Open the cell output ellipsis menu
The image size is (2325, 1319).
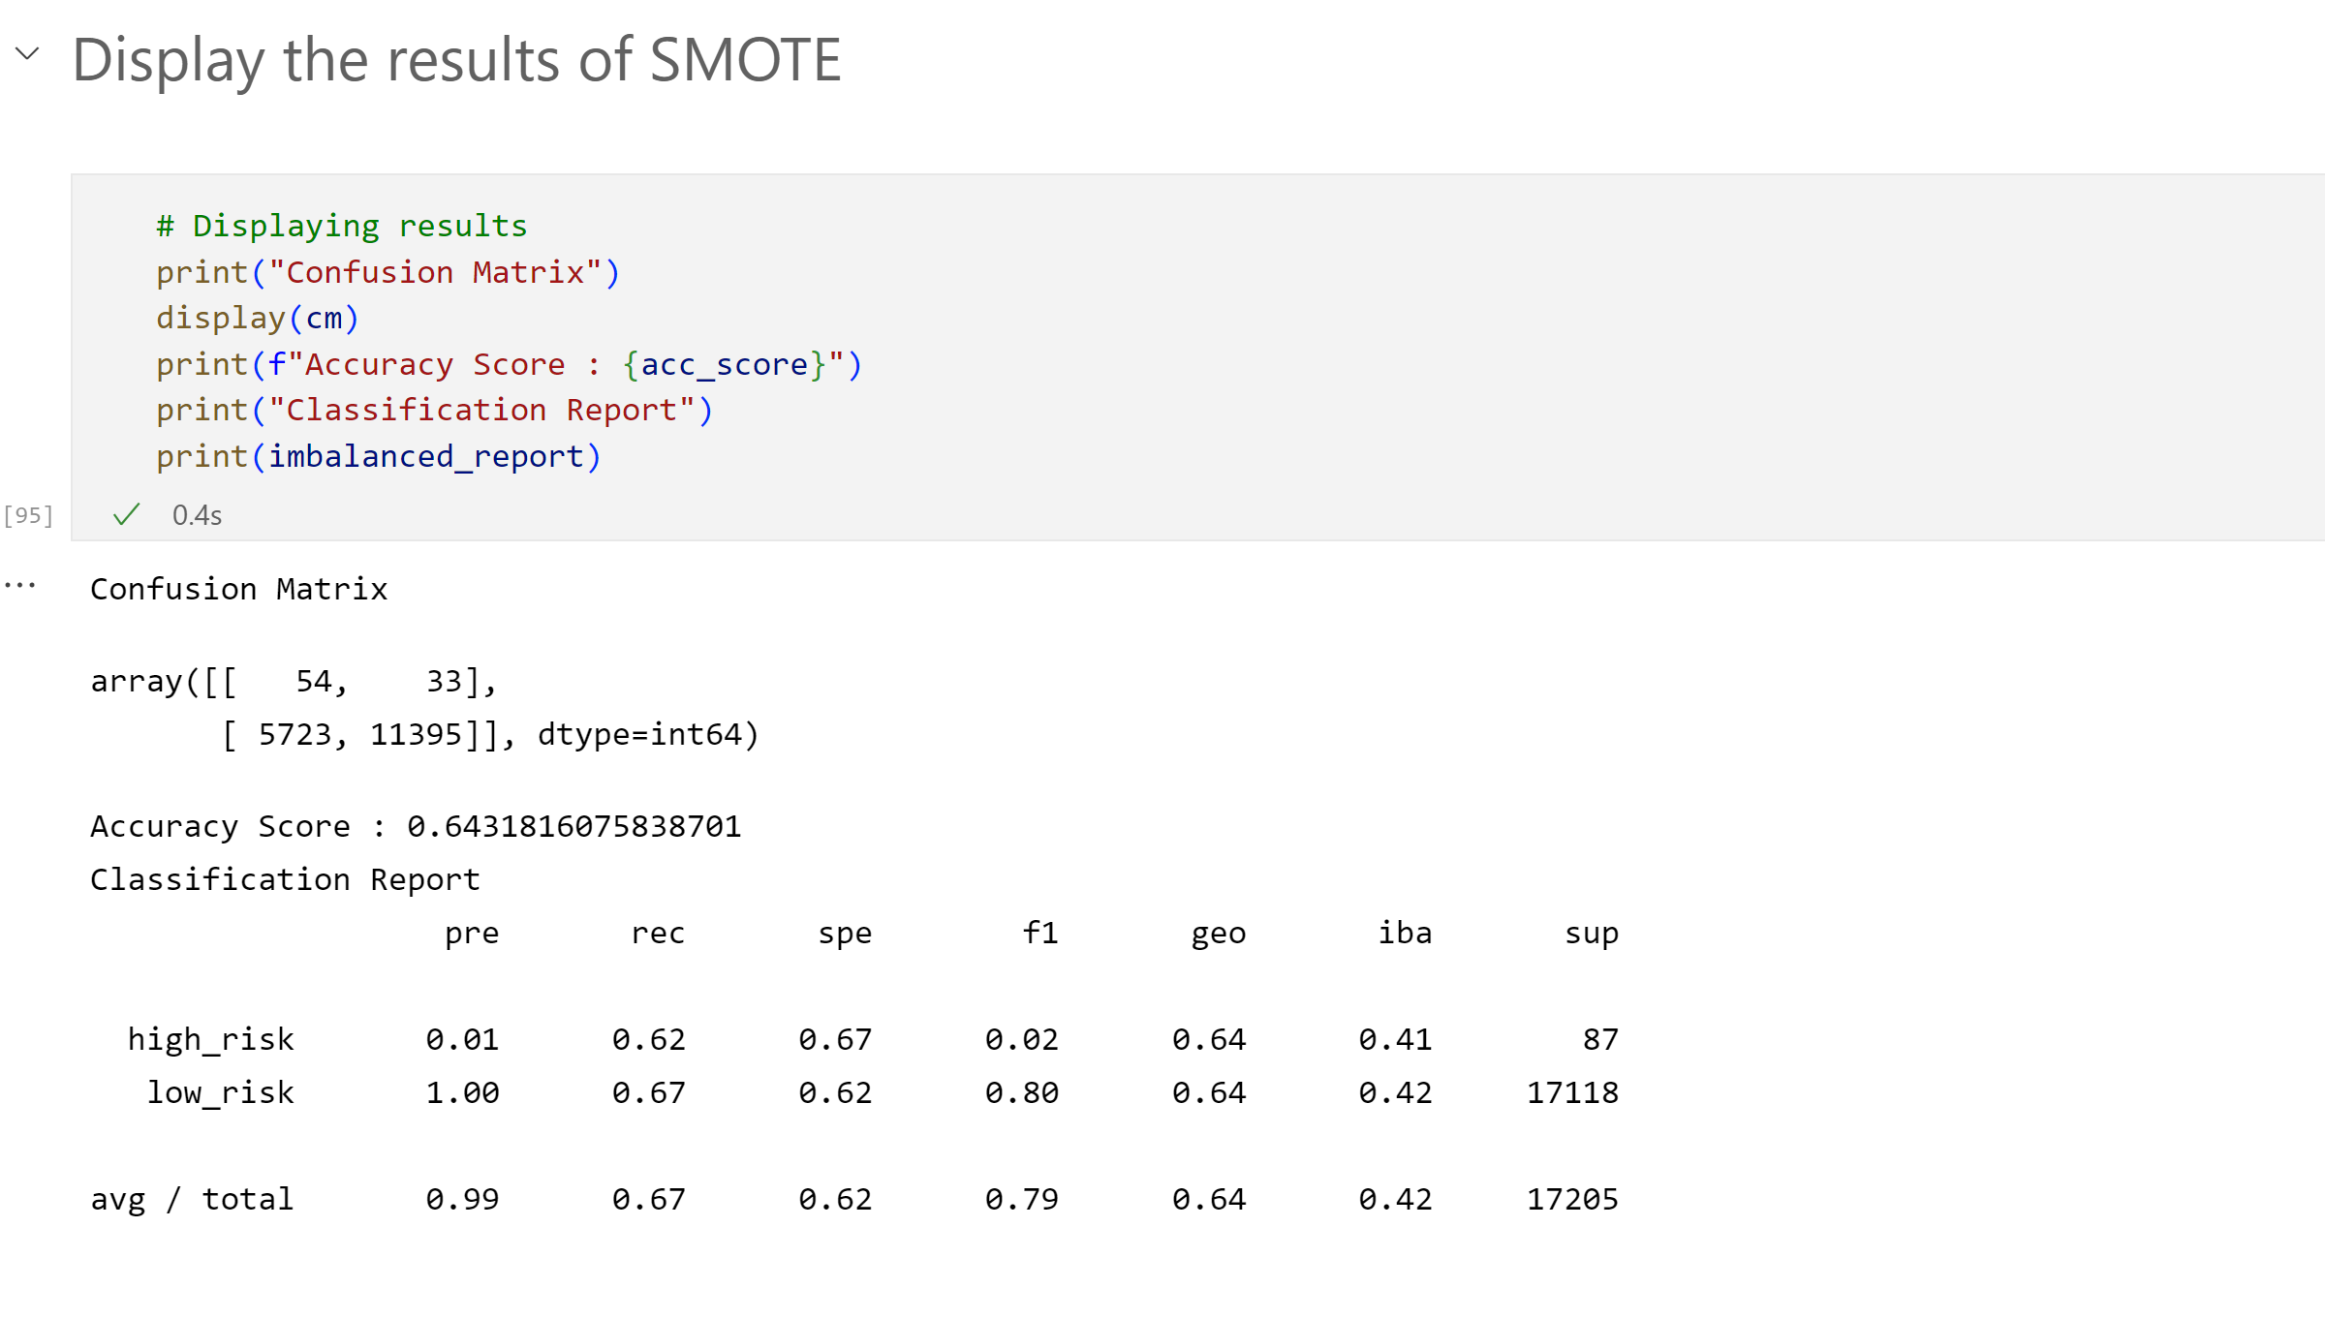20,586
